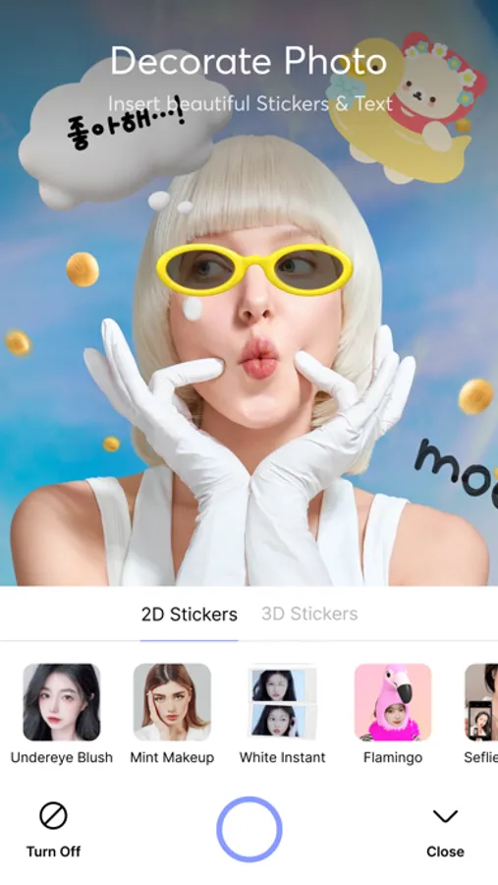Screen dimensions: 498x885
Task: Click the Close text label
Action: pyautogui.click(x=445, y=852)
